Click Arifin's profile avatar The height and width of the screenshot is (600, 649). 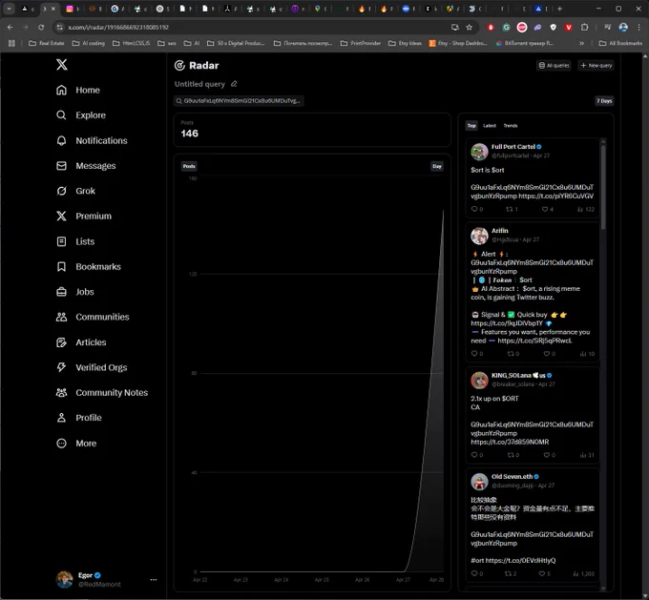coord(479,236)
